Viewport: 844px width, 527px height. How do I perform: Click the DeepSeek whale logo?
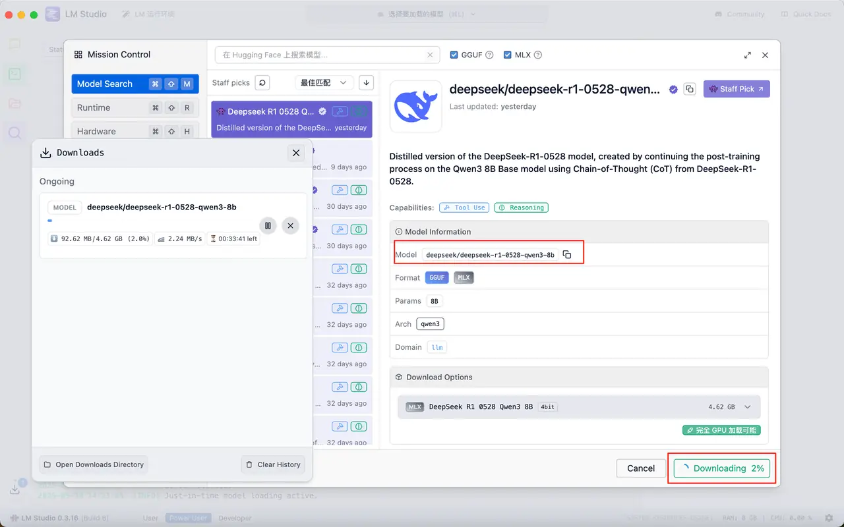click(x=416, y=106)
